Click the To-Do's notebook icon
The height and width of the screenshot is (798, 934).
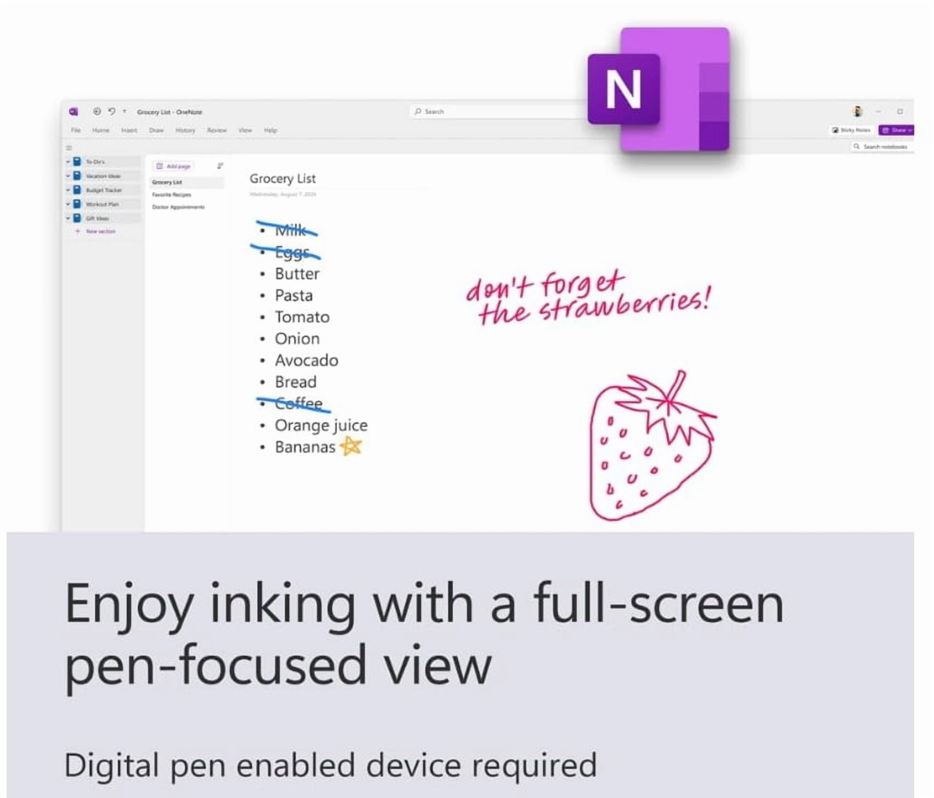tap(77, 161)
